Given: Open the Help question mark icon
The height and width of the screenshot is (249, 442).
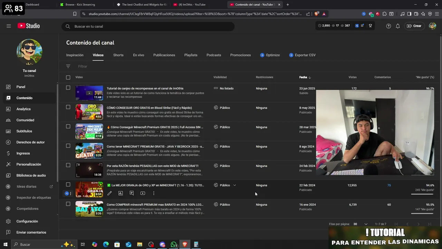Looking at the screenshot, I should 388,26.
